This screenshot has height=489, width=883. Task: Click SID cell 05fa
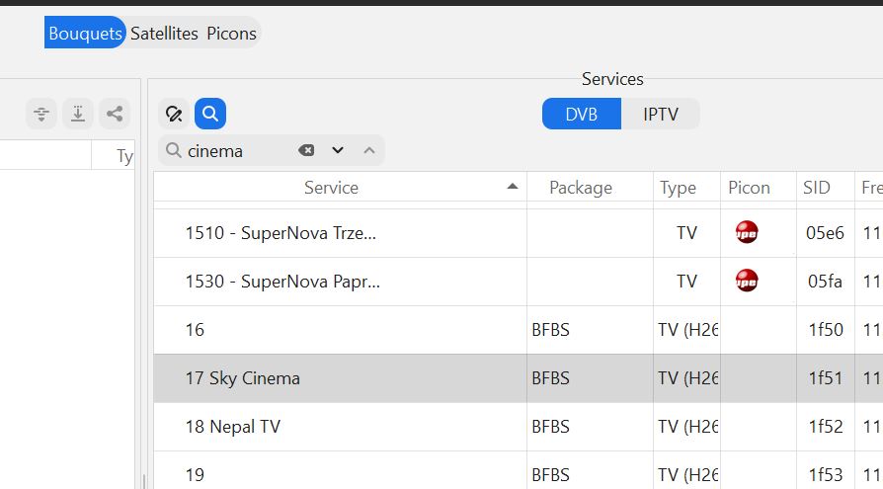coord(825,282)
